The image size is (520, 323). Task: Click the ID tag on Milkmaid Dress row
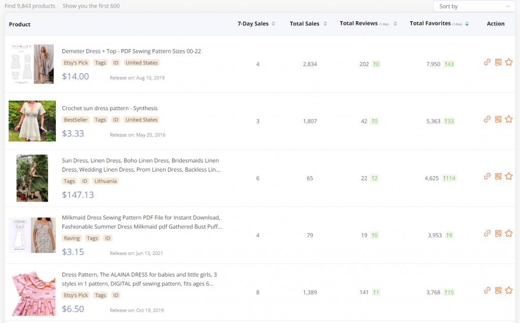[107, 238]
